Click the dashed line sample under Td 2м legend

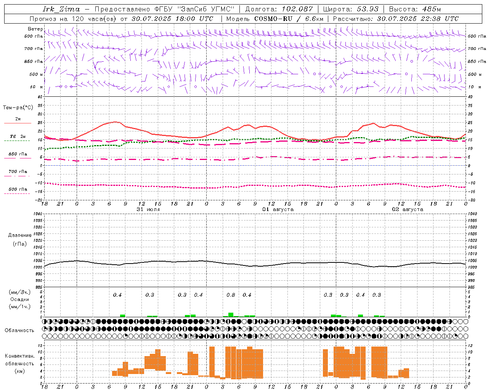(17, 141)
